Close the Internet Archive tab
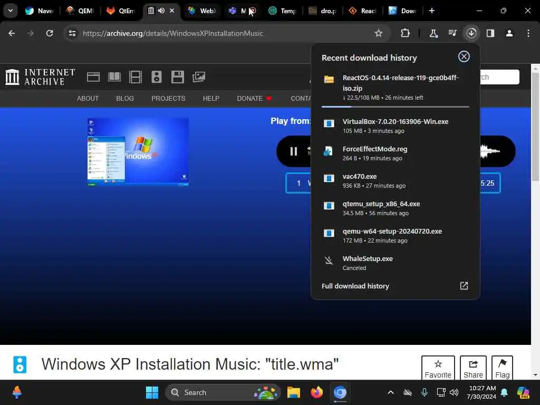Screen dimensions: 540x405 [x=172, y=11]
